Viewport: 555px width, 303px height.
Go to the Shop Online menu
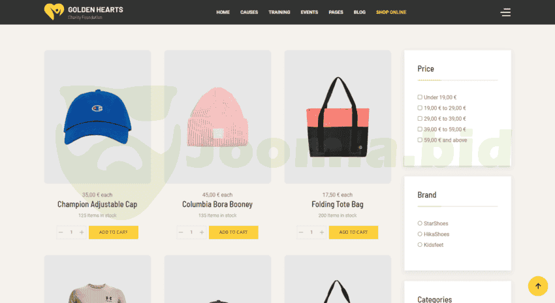click(x=391, y=12)
